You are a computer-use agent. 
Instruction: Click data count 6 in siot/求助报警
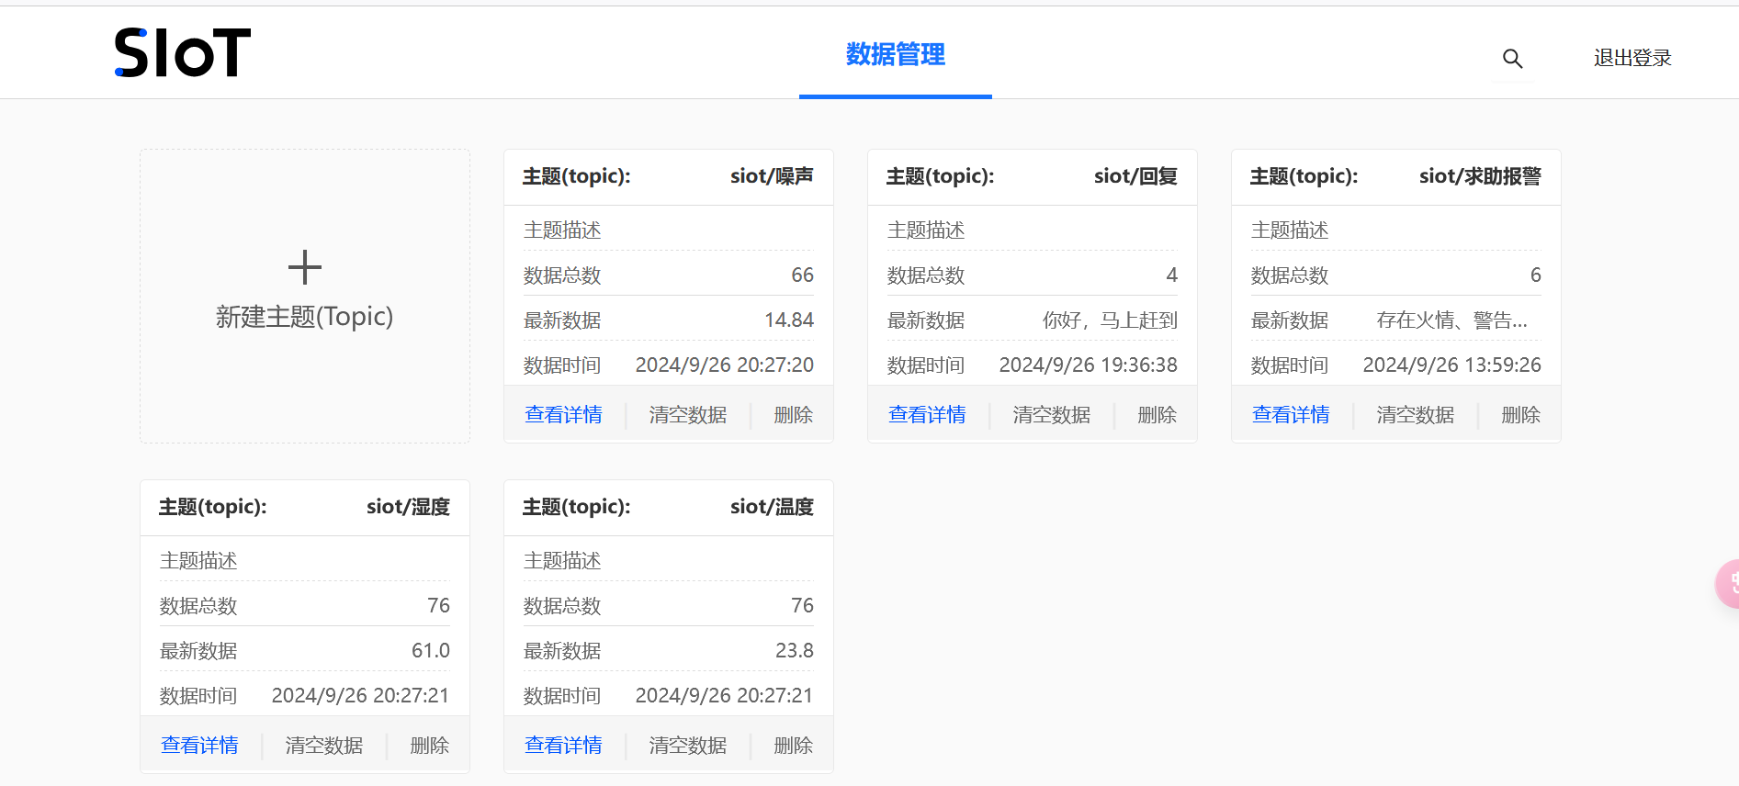tap(1536, 275)
